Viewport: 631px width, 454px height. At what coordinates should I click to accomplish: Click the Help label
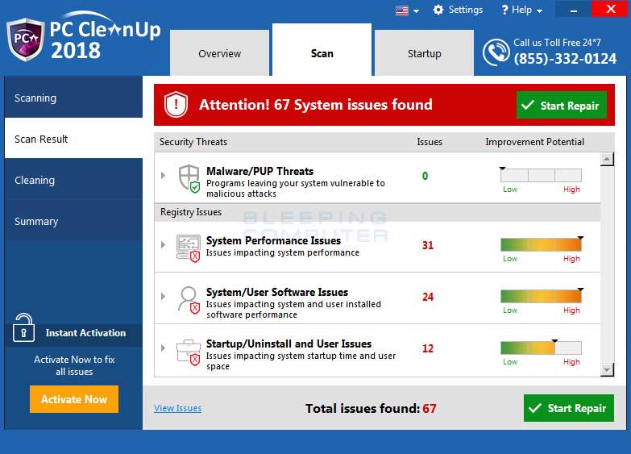tap(522, 10)
